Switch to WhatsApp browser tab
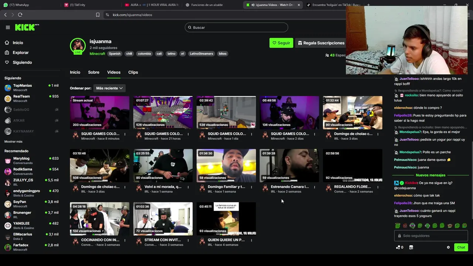The height and width of the screenshot is (266, 473). click(x=30, y=5)
